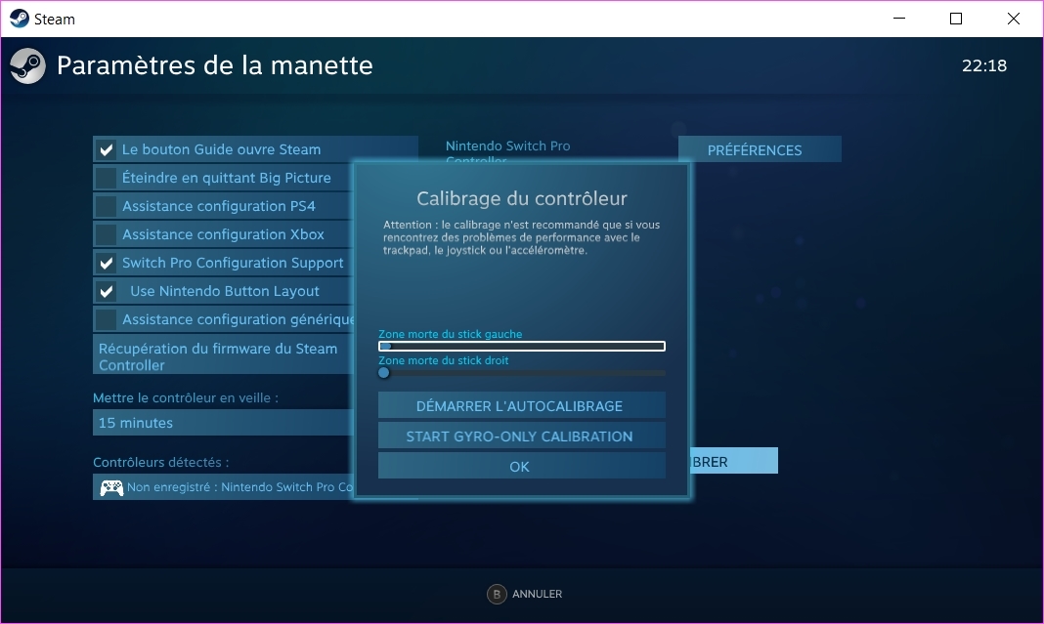Viewport: 1044px width, 624px height.
Task: Enable 'Assistance configuration PS4' checkbox
Action: (106, 206)
